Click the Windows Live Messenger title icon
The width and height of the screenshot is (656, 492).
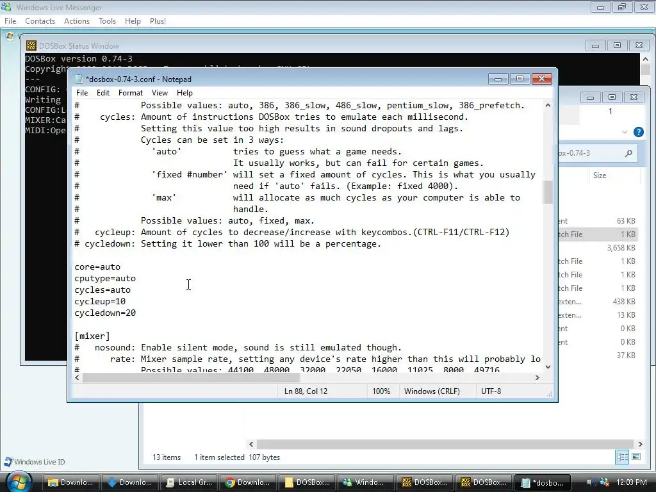pos(6,7)
